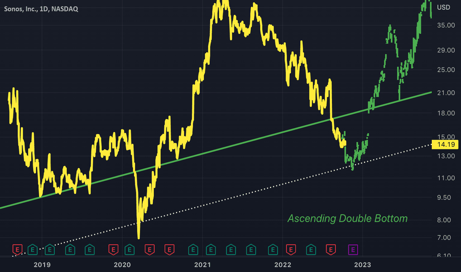Click the 29.00 price axis label
The height and width of the screenshot is (272, 461).
pyautogui.click(x=446, y=50)
